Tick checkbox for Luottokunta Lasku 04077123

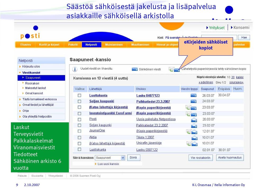[x=79, y=95]
